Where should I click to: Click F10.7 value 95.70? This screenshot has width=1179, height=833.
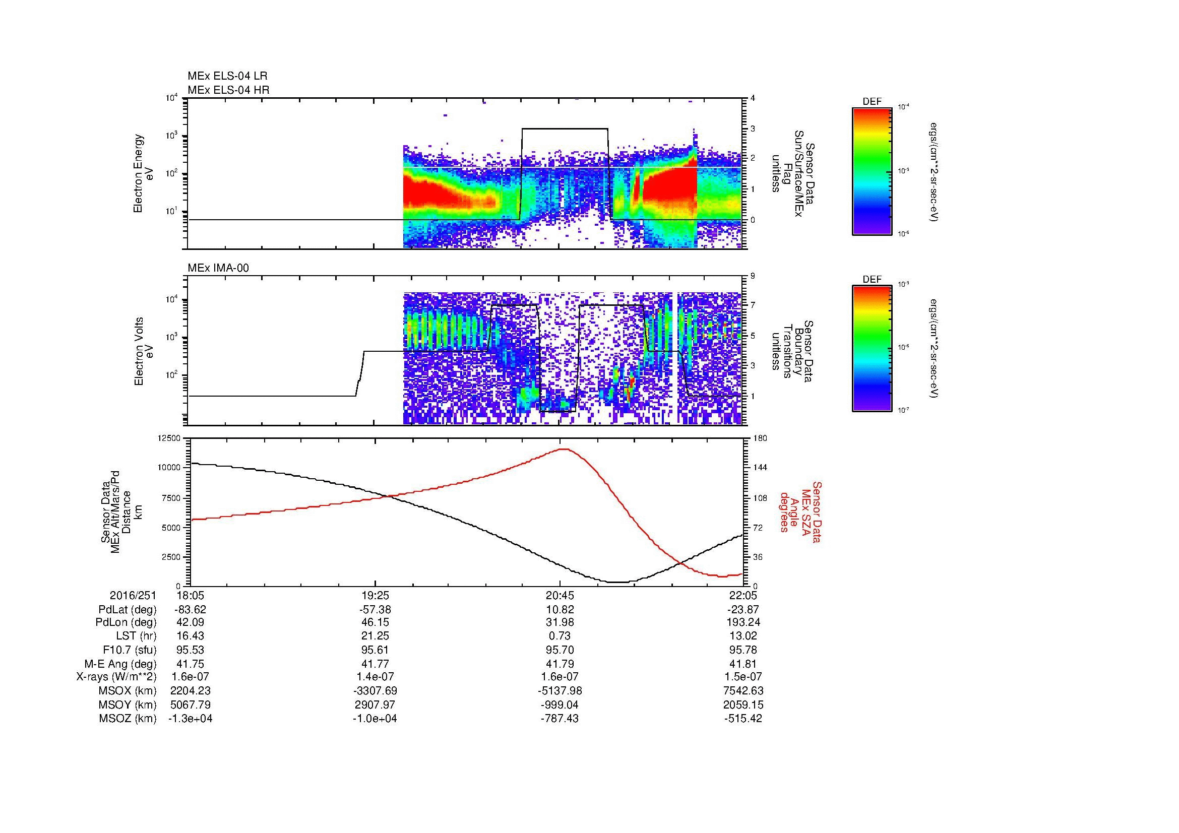pyautogui.click(x=560, y=650)
